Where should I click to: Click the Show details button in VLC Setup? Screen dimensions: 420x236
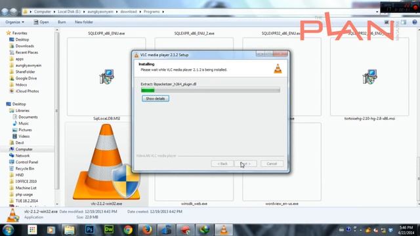156,98
